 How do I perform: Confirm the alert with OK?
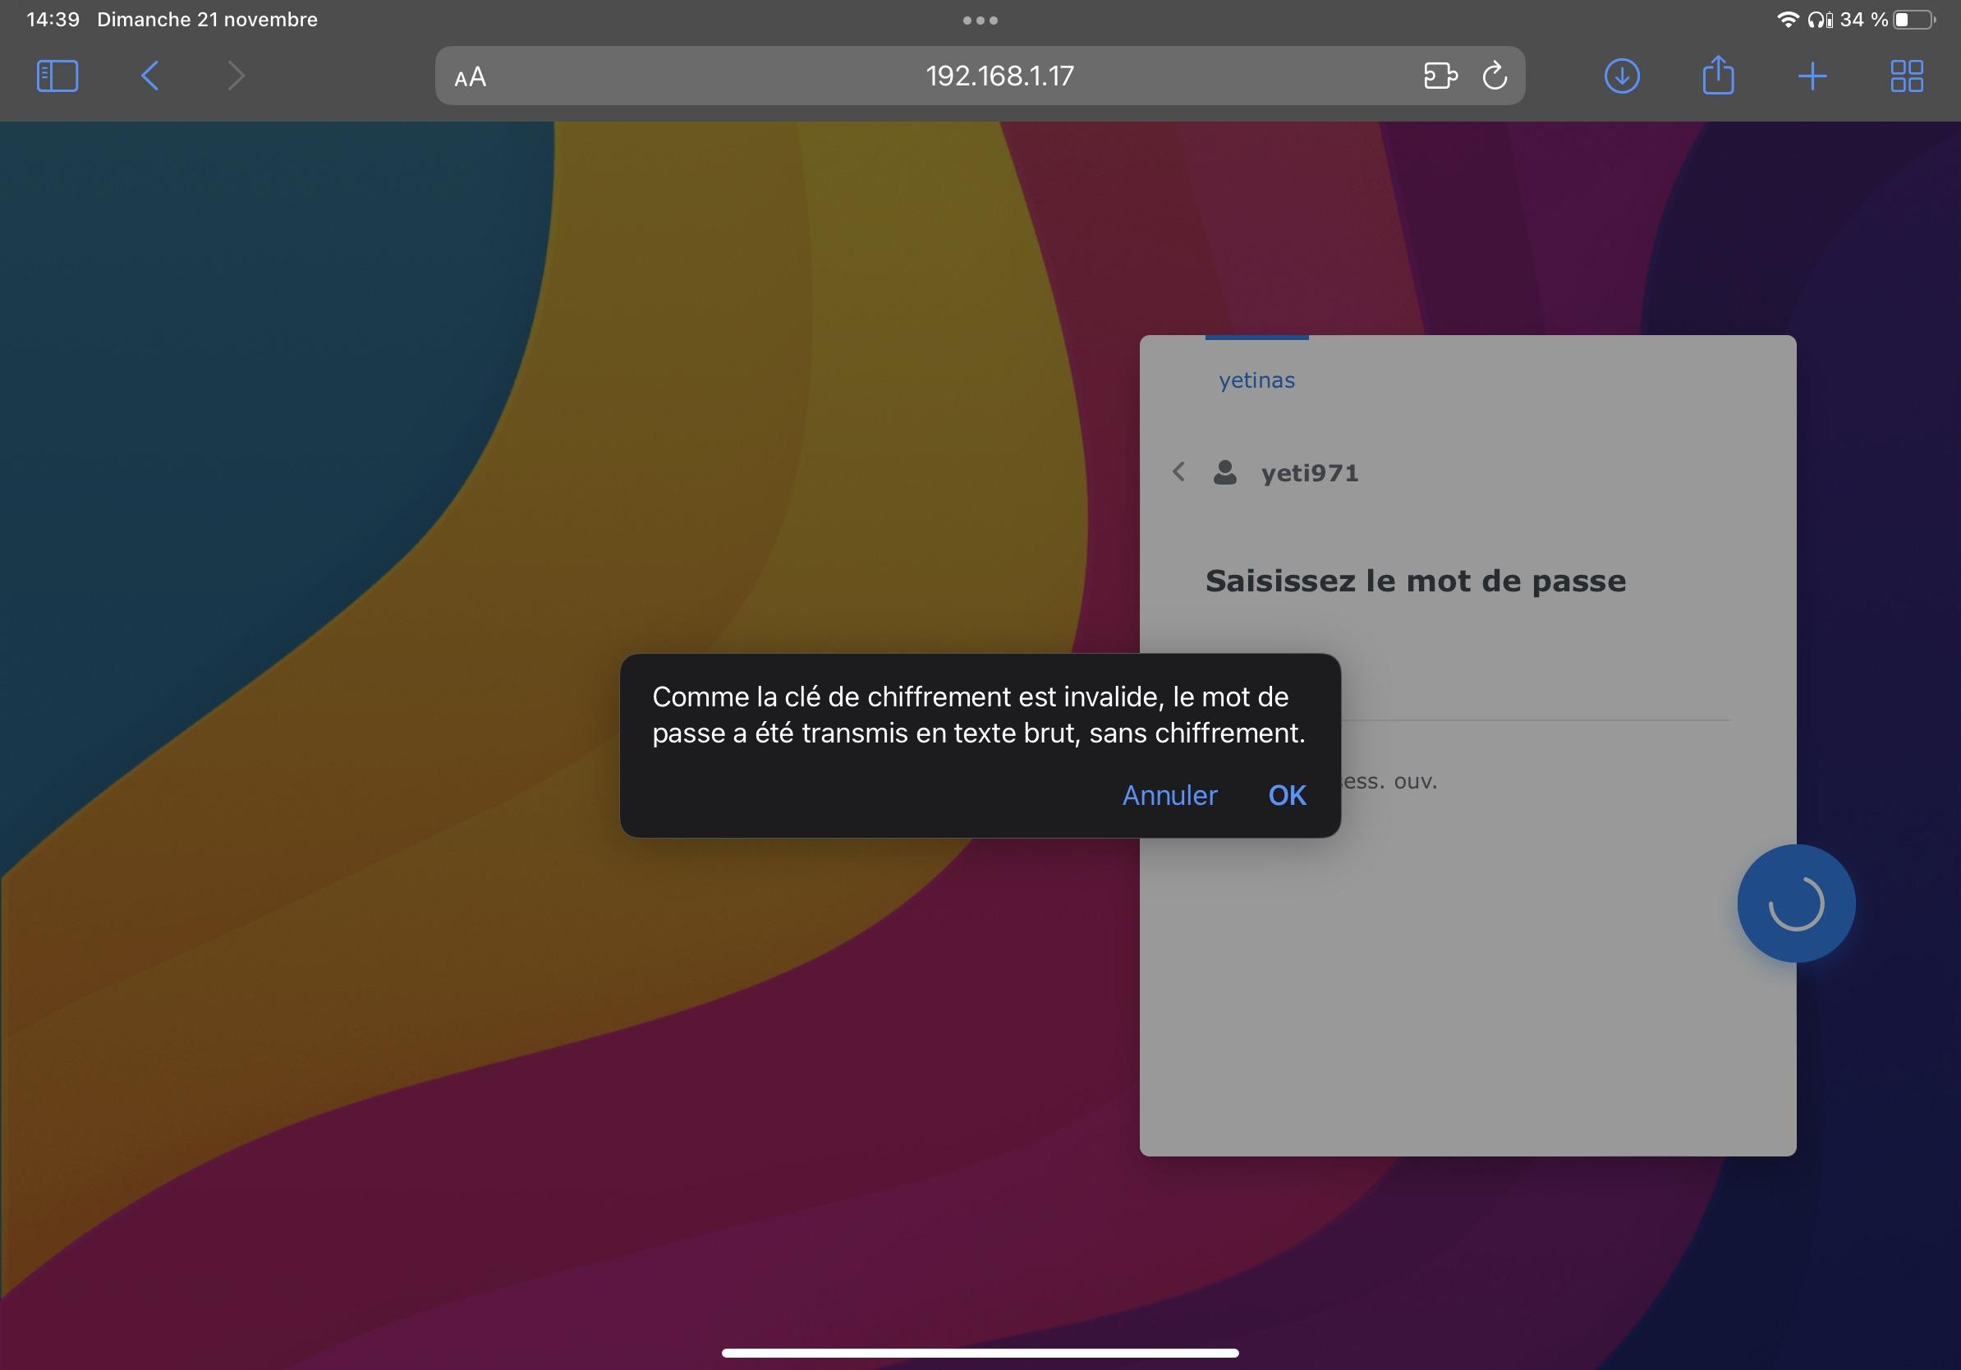pyautogui.click(x=1286, y=795)
